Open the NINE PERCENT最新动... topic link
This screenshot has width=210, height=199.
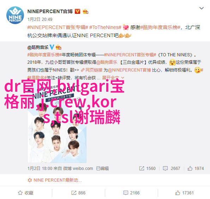55,180
